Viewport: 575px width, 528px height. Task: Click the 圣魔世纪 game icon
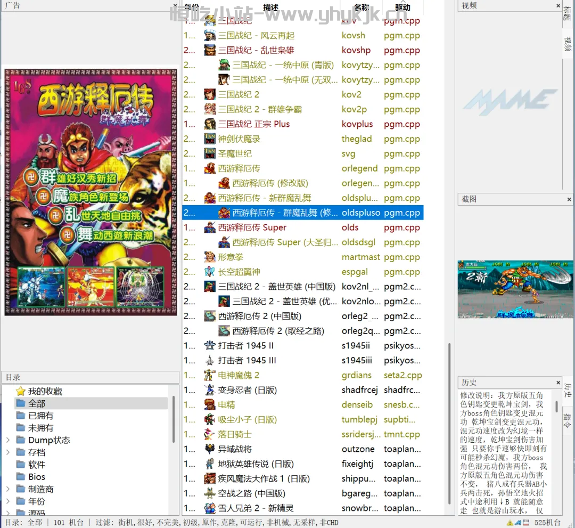tap(210, 154)
